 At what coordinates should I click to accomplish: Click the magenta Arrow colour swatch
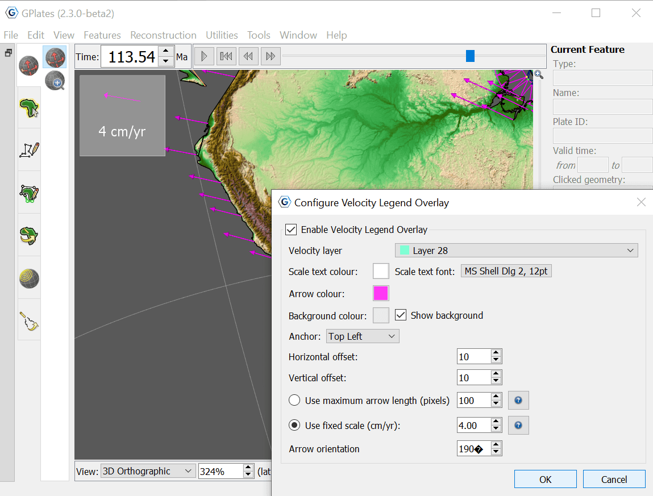click(381, 293)
